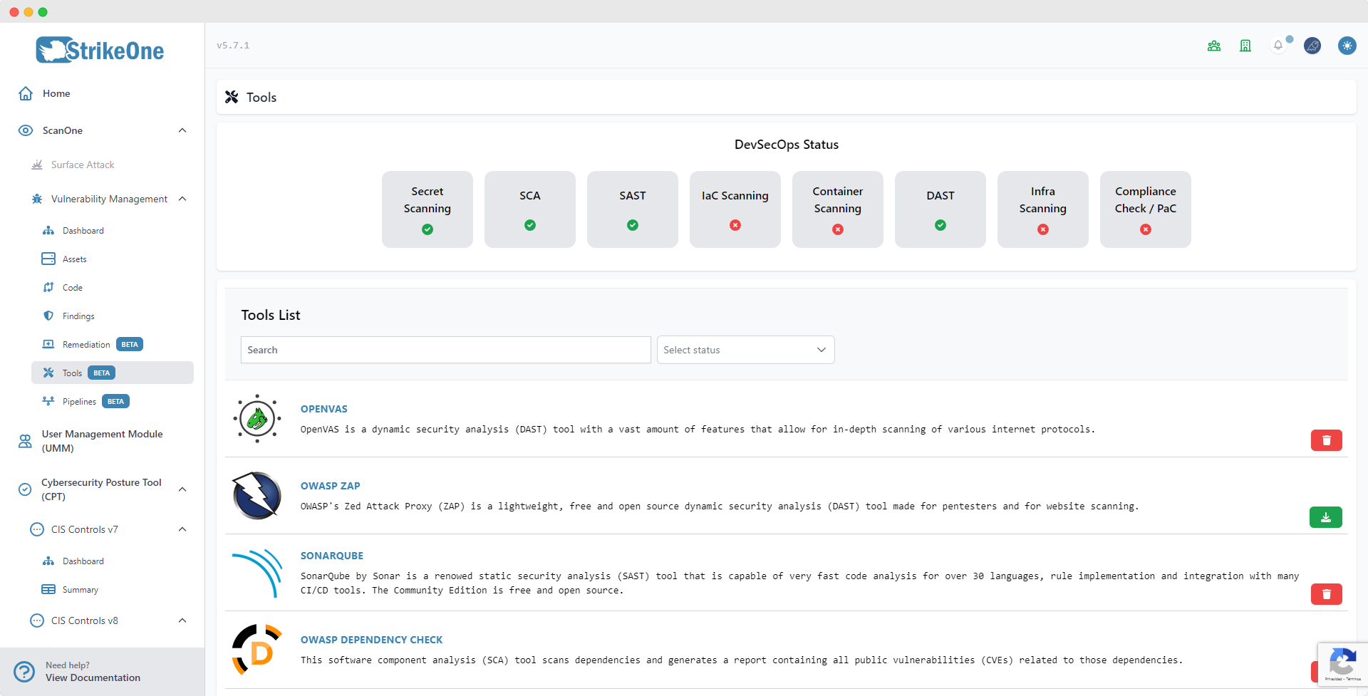Click the Tools List search field
This screenshot has width=1368, height=696.
click(445, 350)
